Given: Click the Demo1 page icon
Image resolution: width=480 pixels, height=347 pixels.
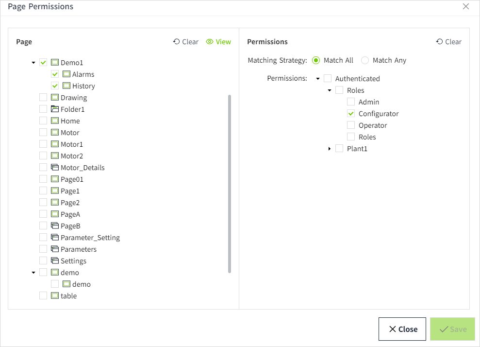Looking at the screenshot, I should (x=55, y=63).
